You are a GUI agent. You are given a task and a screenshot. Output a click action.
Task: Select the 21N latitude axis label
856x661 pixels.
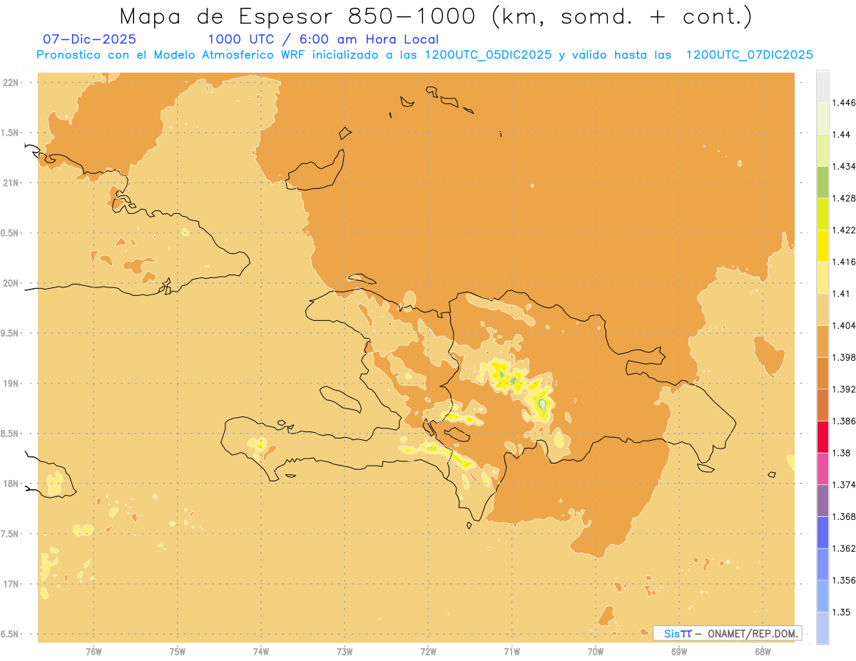(x=11, y=183)
